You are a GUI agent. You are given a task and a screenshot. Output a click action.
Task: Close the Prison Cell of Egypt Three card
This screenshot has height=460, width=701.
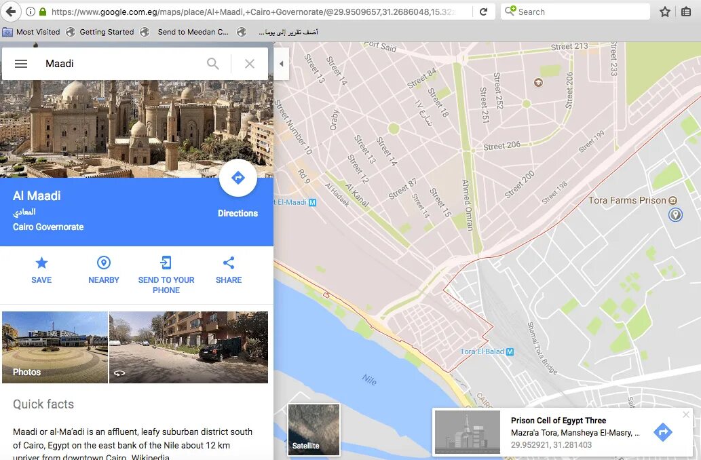[686, 415]
